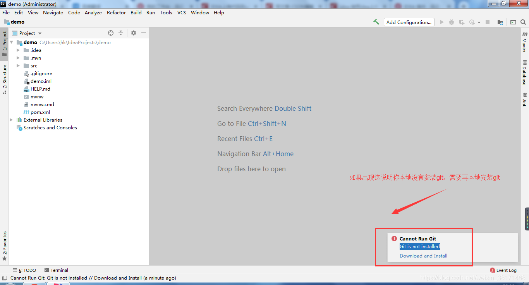The image size is (529, 285).
Task: Expand External Libraries node
Action: pyautogui.click(x=11, y=120)
